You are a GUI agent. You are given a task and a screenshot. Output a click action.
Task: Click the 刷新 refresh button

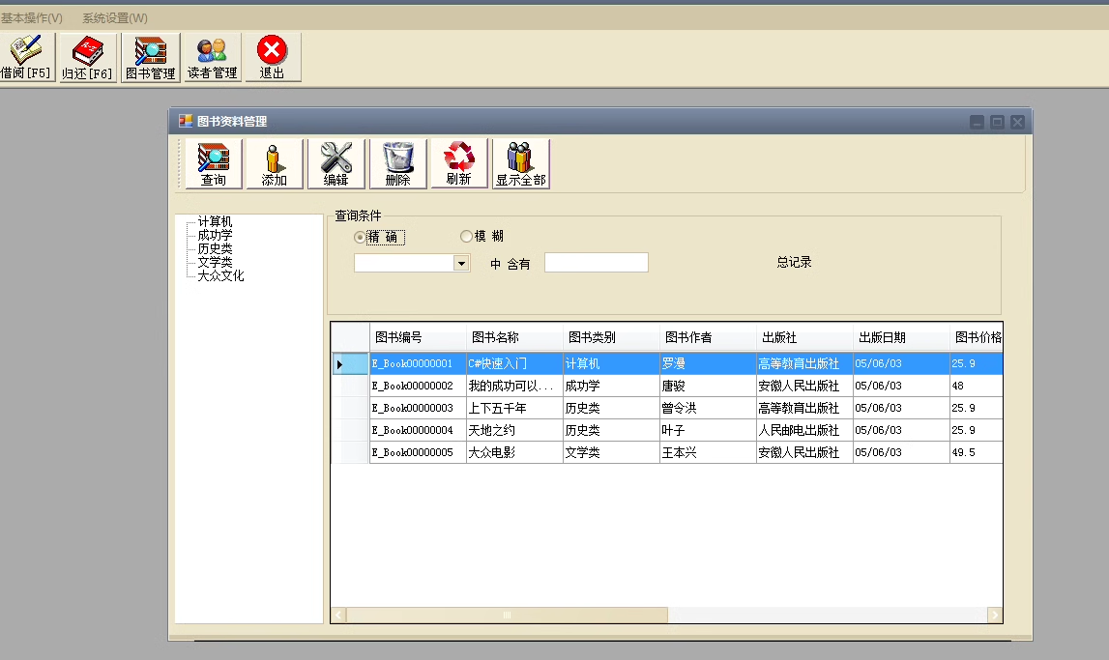(459, 163)
